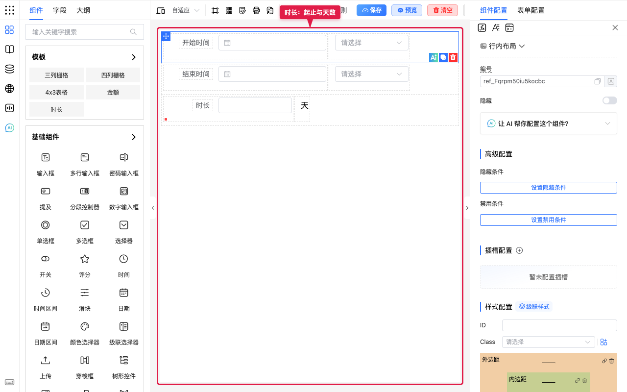Insert the 4x3表格 template
Image resolution: width=627 pixels, height=392 pixels.
pos(56,92)
